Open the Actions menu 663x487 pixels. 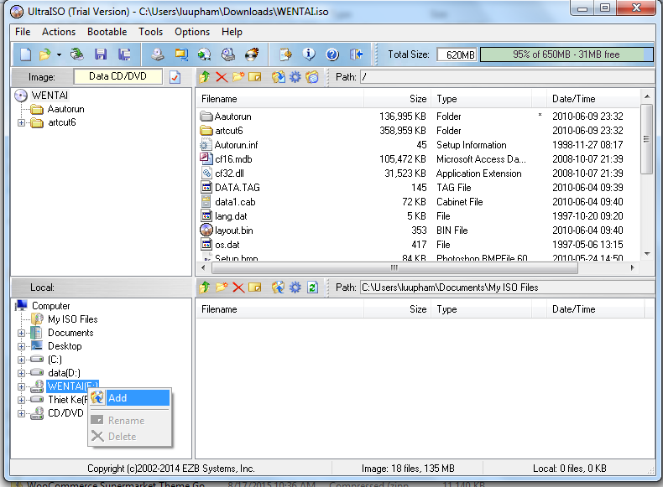(x=59, y=32)
